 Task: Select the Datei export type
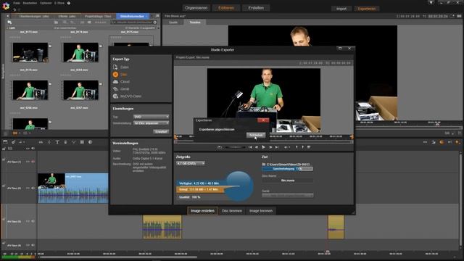(x=121, y=67)
